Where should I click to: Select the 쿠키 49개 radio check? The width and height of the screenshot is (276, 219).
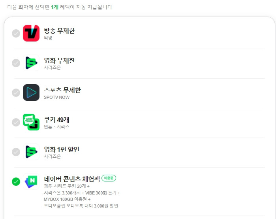coord(16,122)
